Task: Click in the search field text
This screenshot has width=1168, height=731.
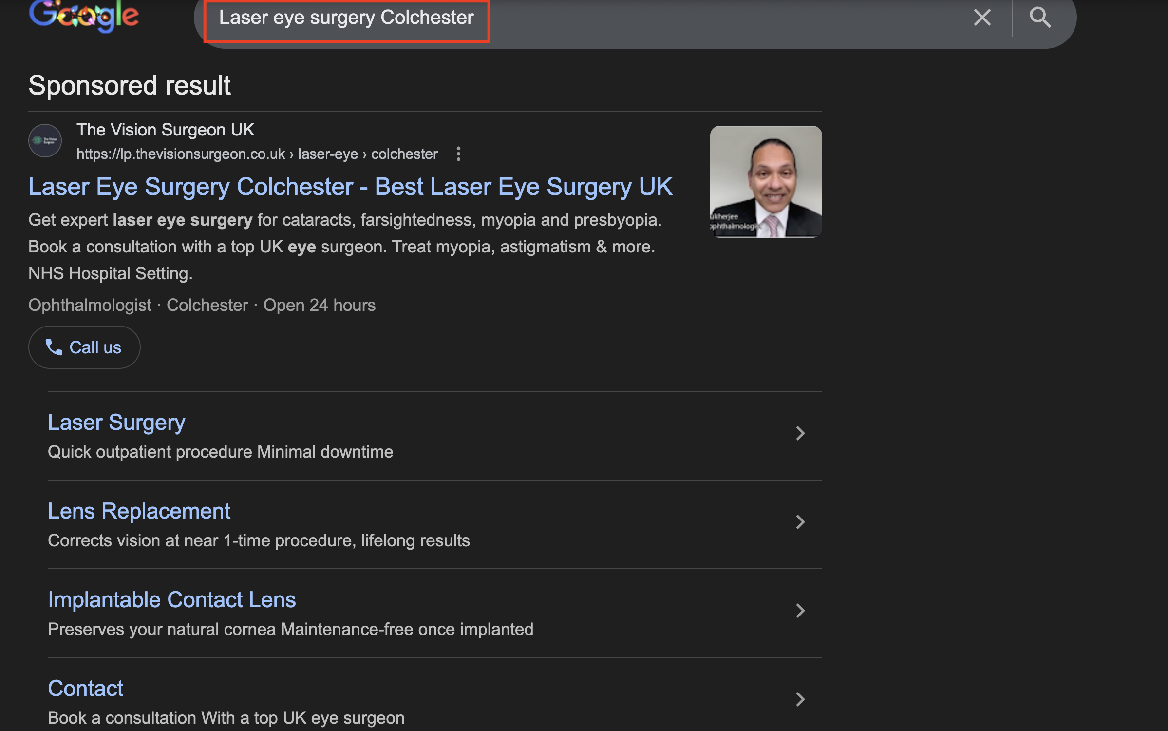Action: coord(346,18)
